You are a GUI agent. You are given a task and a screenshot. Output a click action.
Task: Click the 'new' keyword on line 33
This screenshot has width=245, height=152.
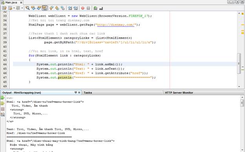click(75, 16)
